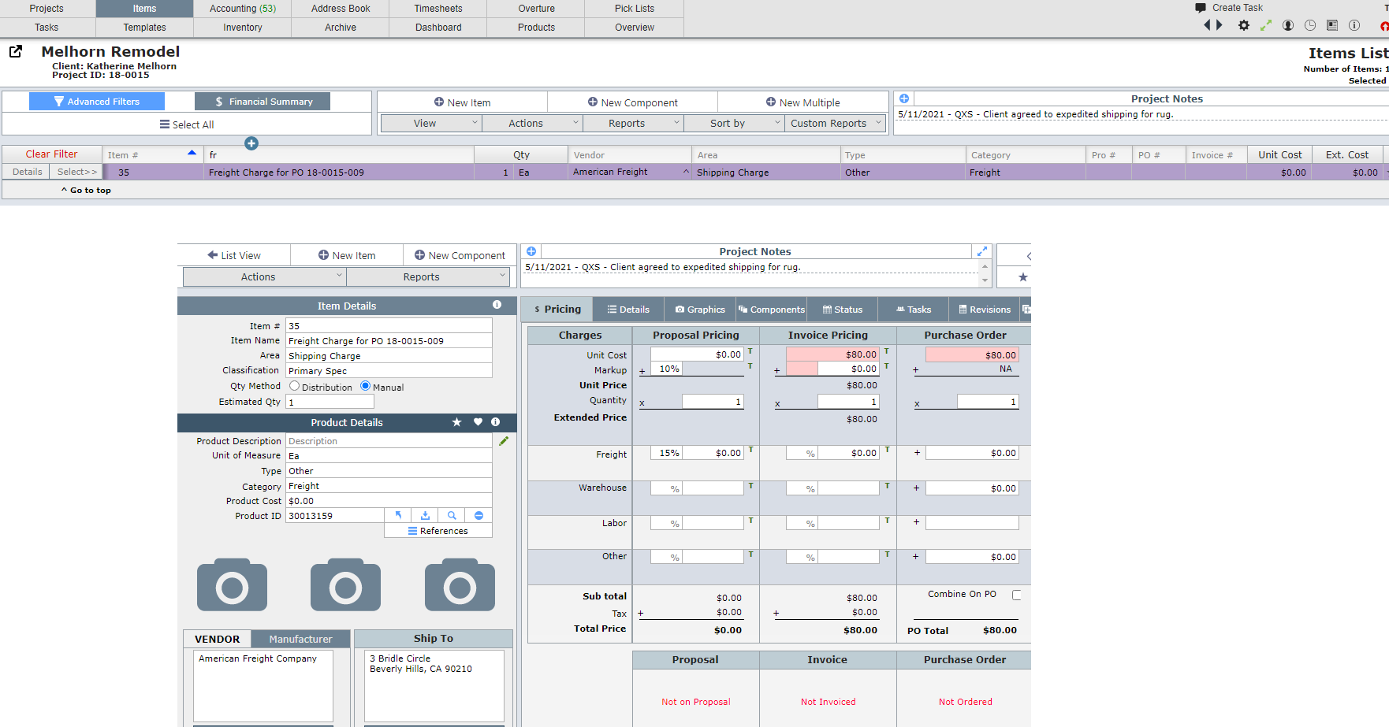The height and width of the screenshot is (727, 1389).
Task: Toggle the T tax flag next to Proposal Unit Cost
Action: [750, 351]
